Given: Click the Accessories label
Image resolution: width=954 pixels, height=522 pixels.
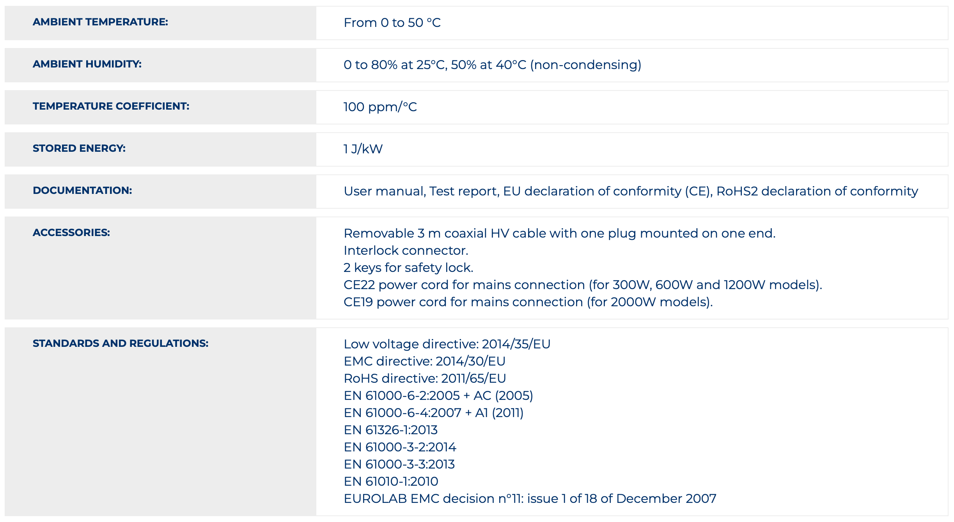Looking at the screenshot, I should (71, 233).
